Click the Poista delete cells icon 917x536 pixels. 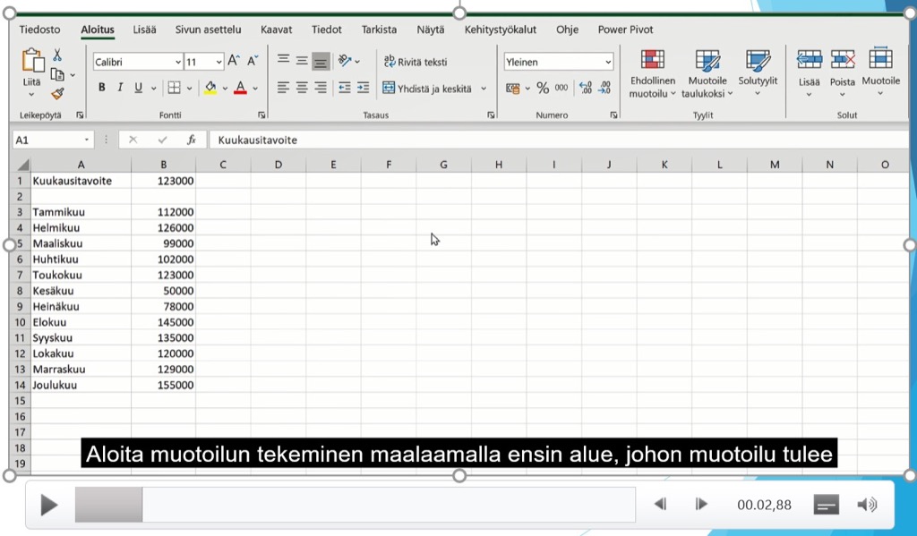pos(843,60)
